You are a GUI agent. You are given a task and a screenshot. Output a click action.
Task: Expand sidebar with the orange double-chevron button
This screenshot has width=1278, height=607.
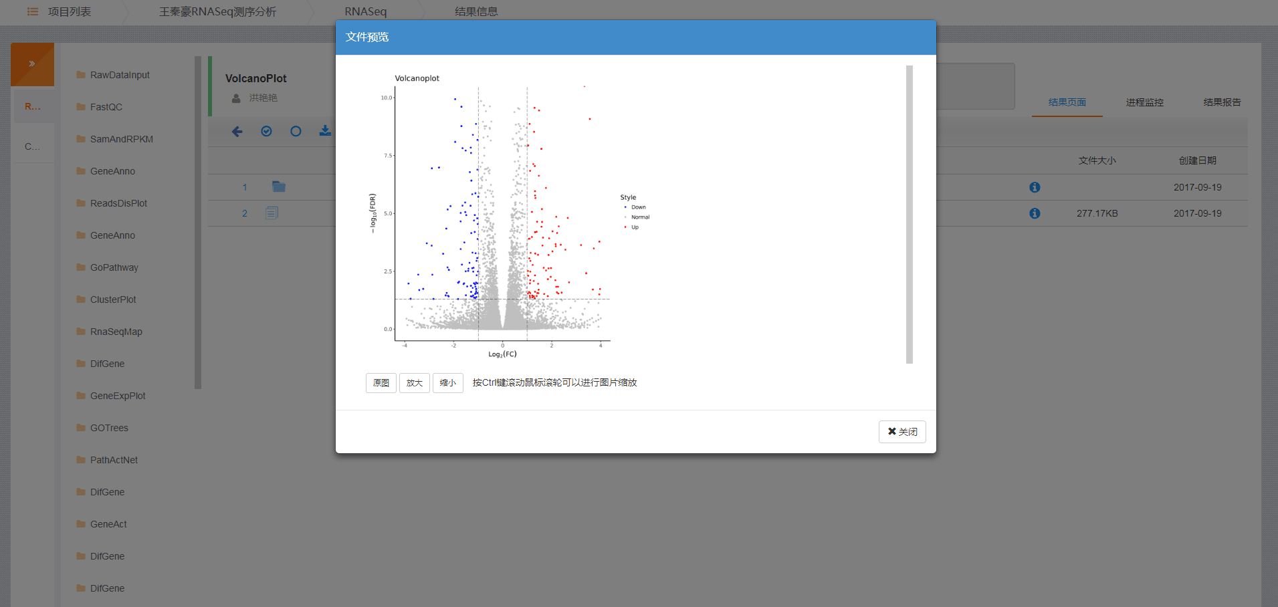pos(32,64)
